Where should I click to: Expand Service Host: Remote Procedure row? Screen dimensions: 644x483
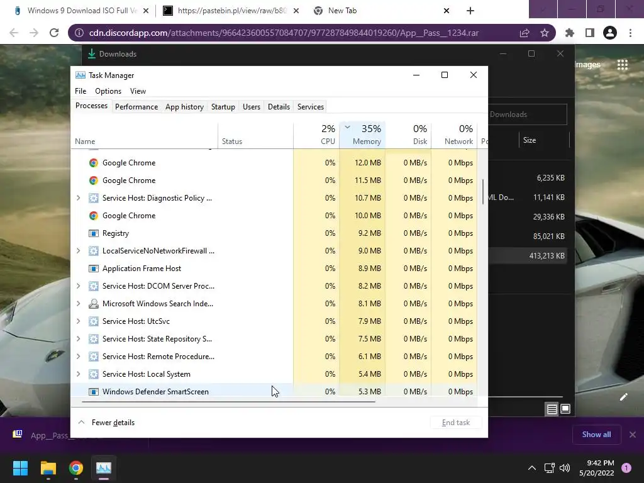78,357
